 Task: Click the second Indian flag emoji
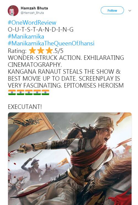point(20,92)
